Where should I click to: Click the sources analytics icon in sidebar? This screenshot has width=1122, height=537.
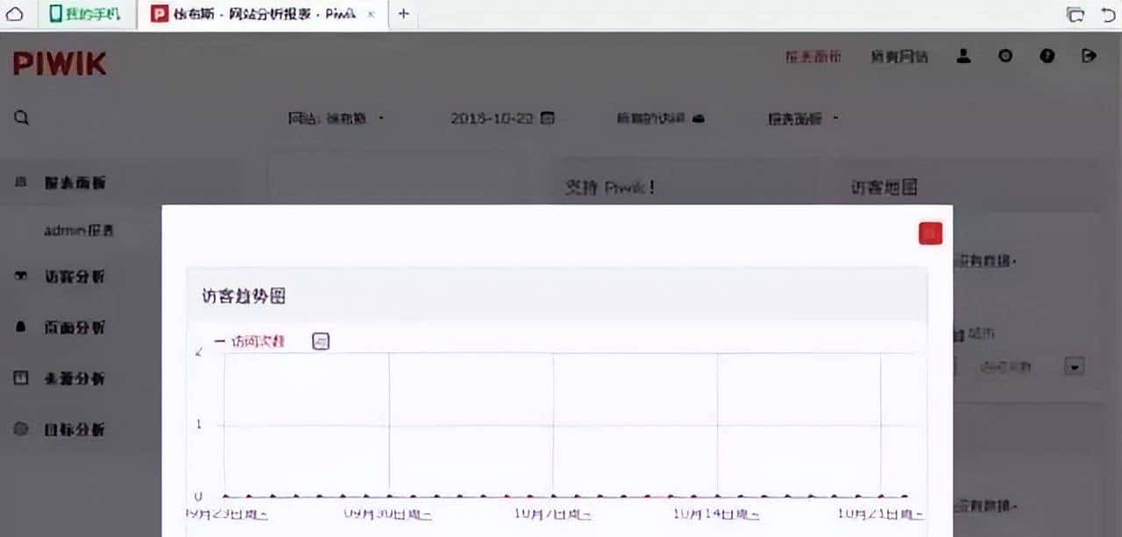tap(21, 378)
